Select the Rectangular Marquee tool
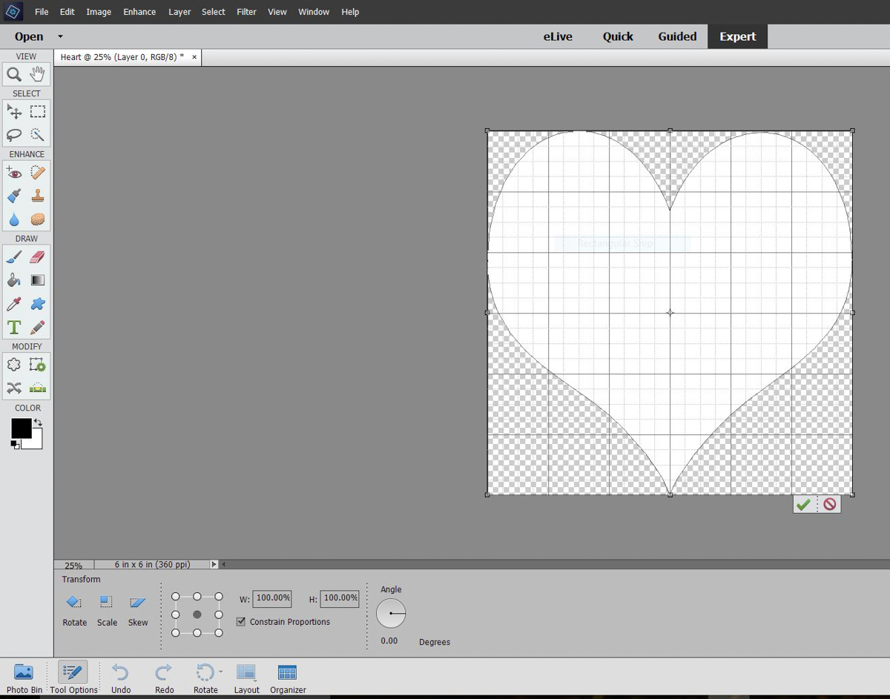 point(38,112)
